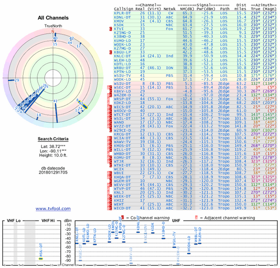The height and width of the screenshot is (268, 280).
Task: Click the WOOK-LD marker in UHF chart
Action: tap(189, 253)
